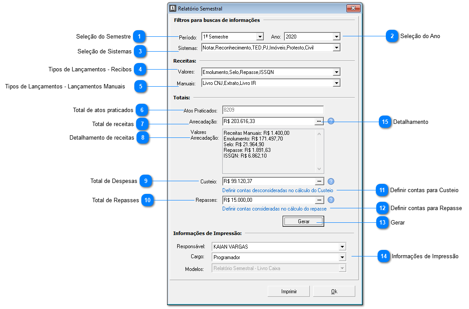The image size is (469, 309).
Task: Open Repasses details ellipsis button
Action: 319,200
